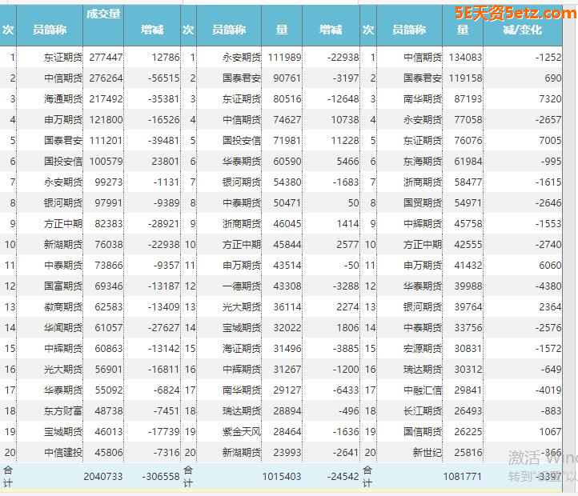Image resolution: width=578 pixels, height=496 pixels.
Task: Click the -22938 cell beside 111989
Action: coord(343,58)
